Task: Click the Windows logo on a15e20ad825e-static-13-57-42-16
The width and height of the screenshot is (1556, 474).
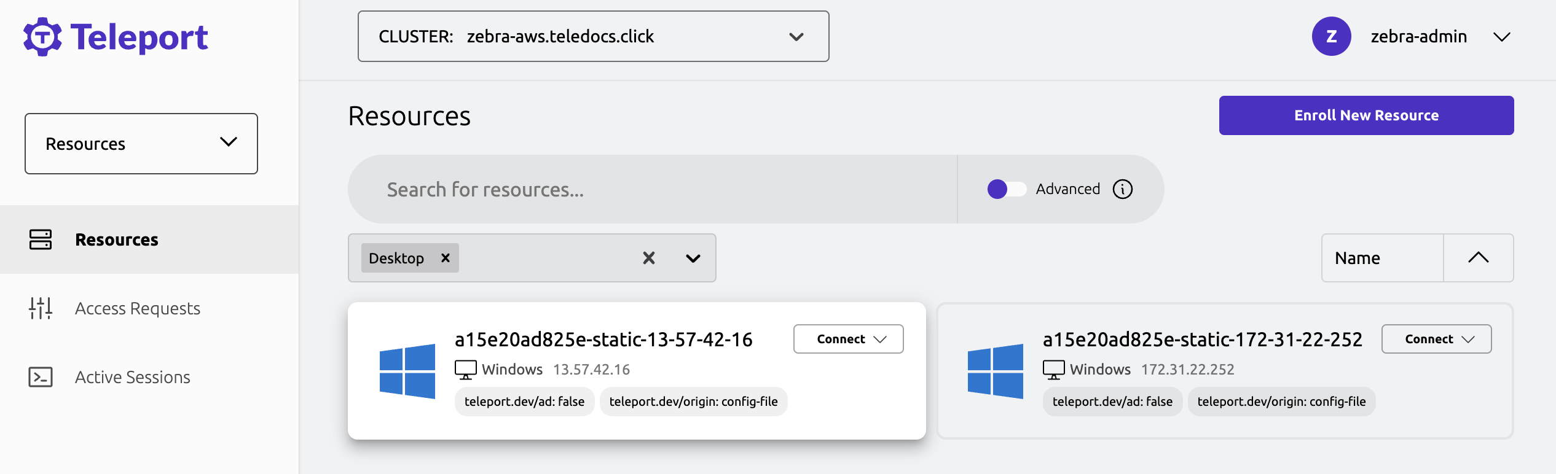Action: pyautogui.click(x=408, y=370)
